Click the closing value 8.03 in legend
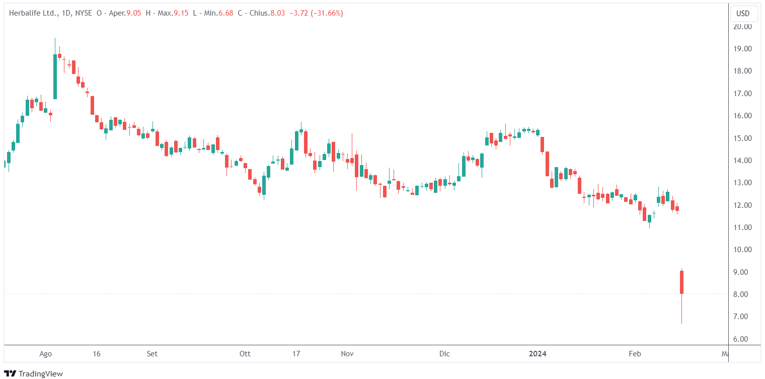This screenshot has height=379, width=765. tap(277, 14)
